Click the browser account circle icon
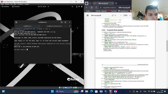Viewport: 168px width, 94px height. [x=92, y=8]
